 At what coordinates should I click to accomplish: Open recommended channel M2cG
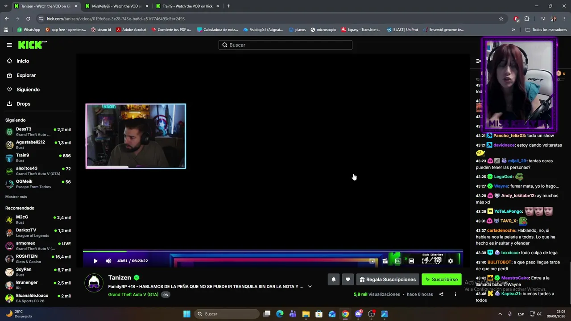point(37,219)
